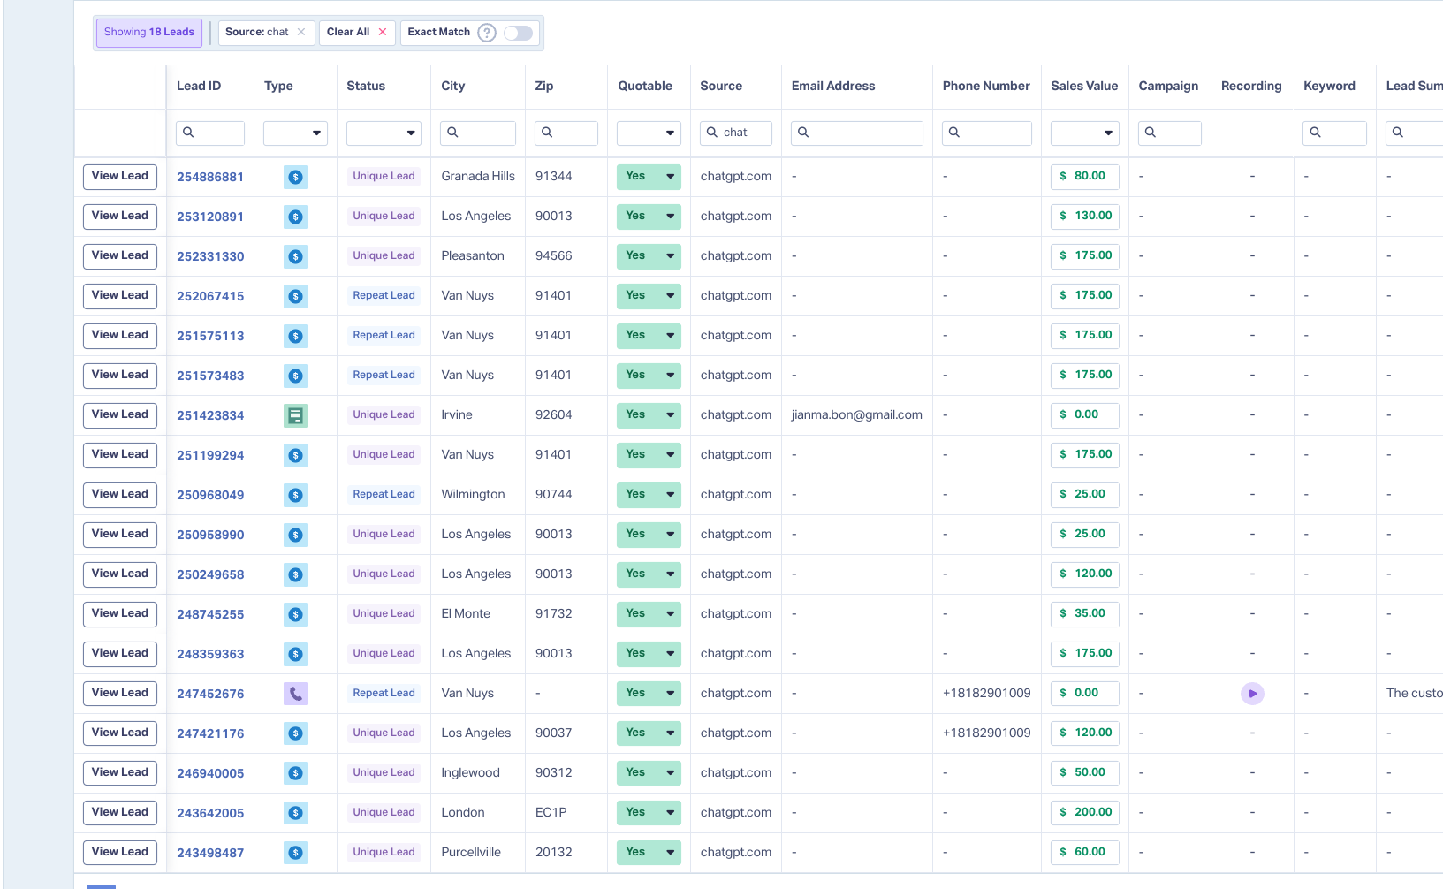Sort by the Lead ID column header
Screen dimensions: 1443x889
click(x=199, y=86)
